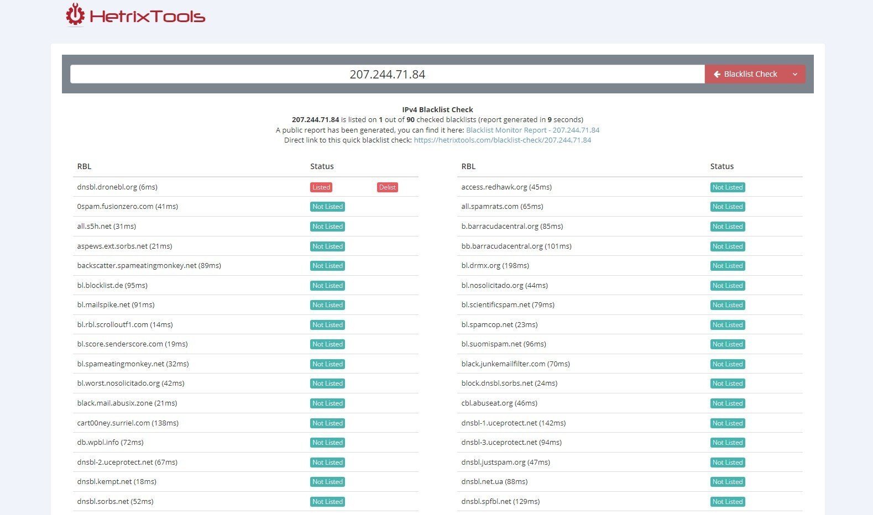Image resolution: width=873 pixels, height=515 pixels.
Task: Click Not Listed badge for dnsbl.sorbs.net
Action: pos(327,502)
